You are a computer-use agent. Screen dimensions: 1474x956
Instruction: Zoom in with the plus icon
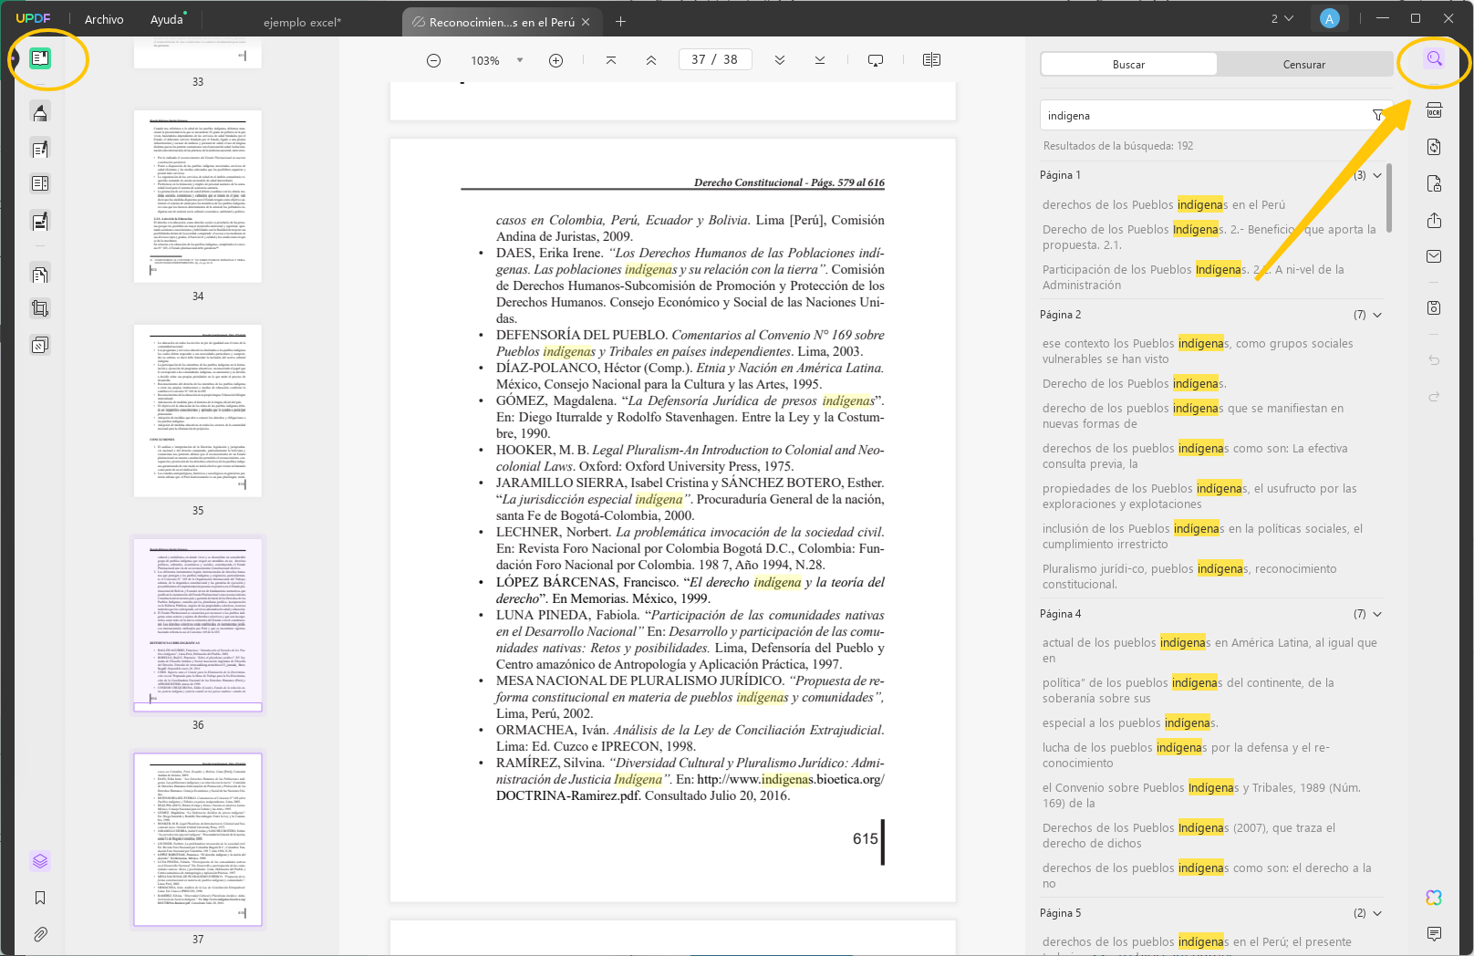click(x=555, y=60)
